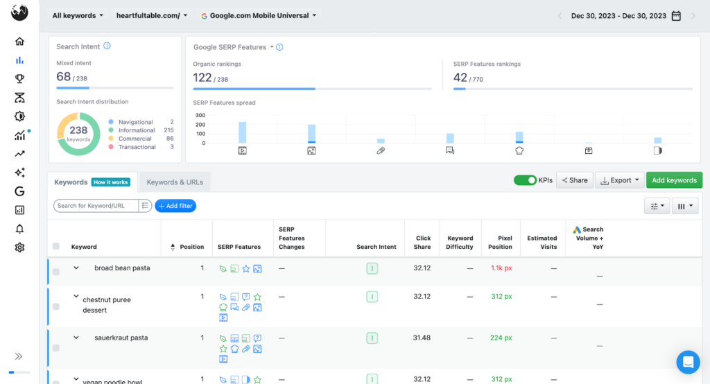Click the trophy icon in sidebar
Screen dimensions: 710x384
tap(19, 79)
